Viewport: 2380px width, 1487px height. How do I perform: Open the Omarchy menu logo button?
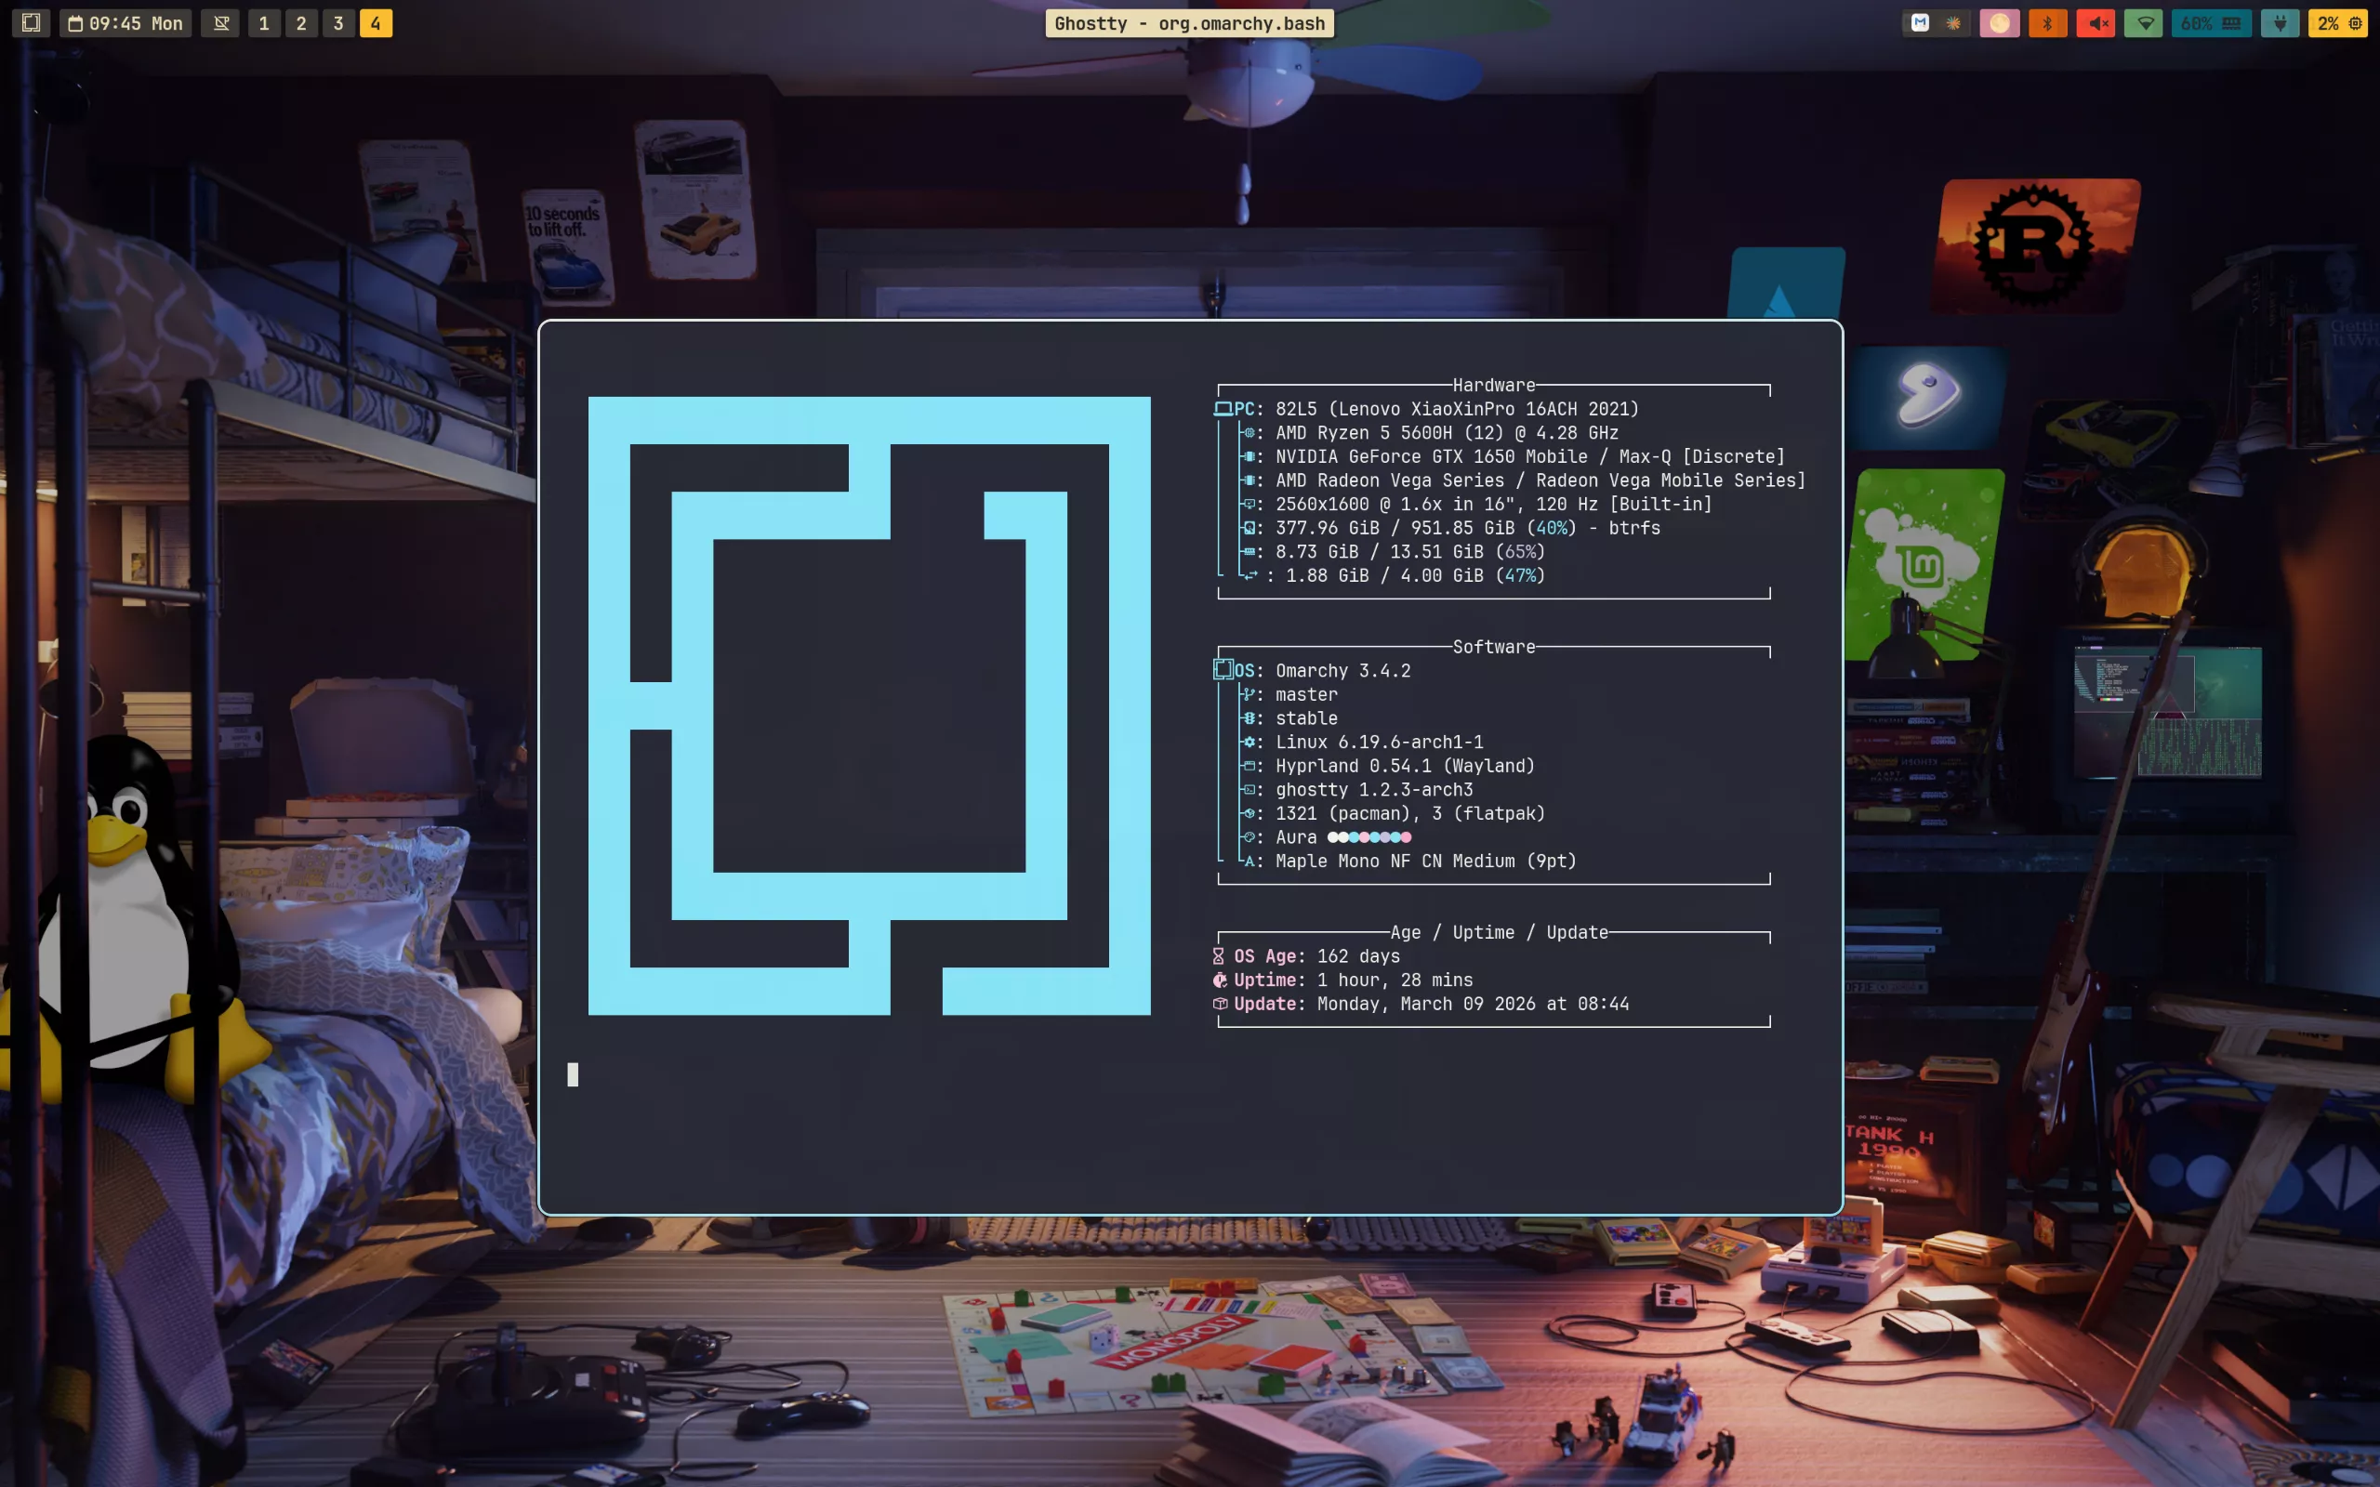click(31, 22)
